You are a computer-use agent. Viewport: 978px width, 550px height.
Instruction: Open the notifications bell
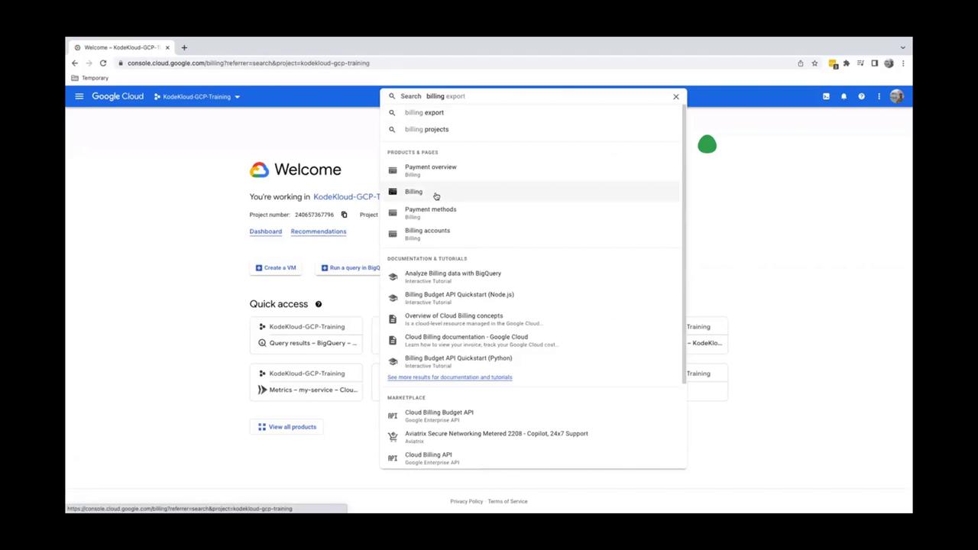(x=844, y=96)
